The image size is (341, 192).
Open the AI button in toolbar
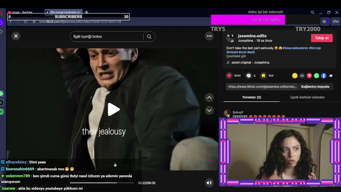(x=336, y=22)
